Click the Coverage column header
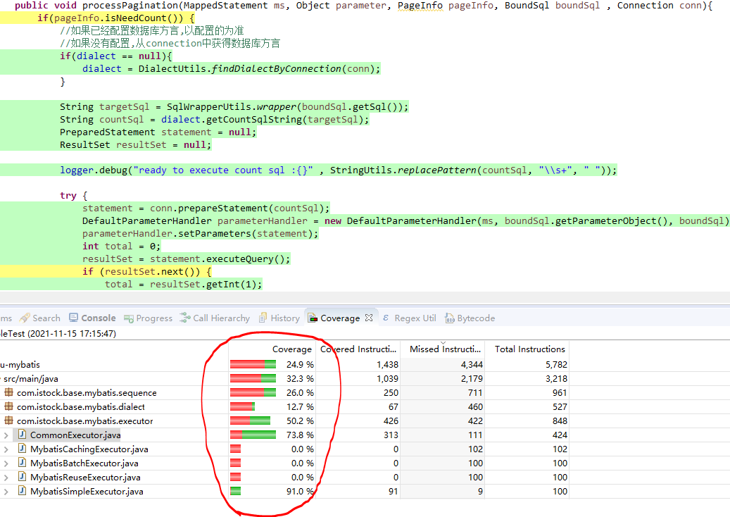 pyautogui.click(x=291, y=349)
